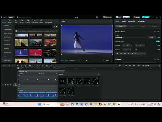Click the Delete icon in timeline toolbar

click(x=30, y=66)
